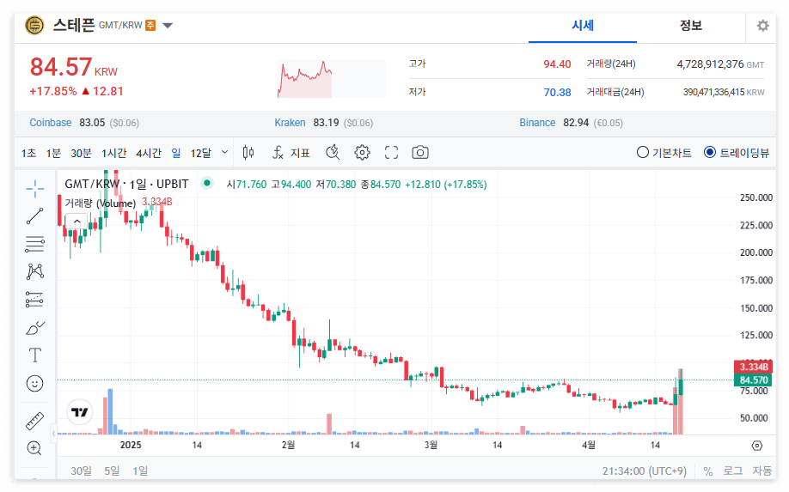The width and height of the screenshot is (789, 492).
Task: Click the clock replay/alert icon in the chart toolbar
Action: click(333, 152)
